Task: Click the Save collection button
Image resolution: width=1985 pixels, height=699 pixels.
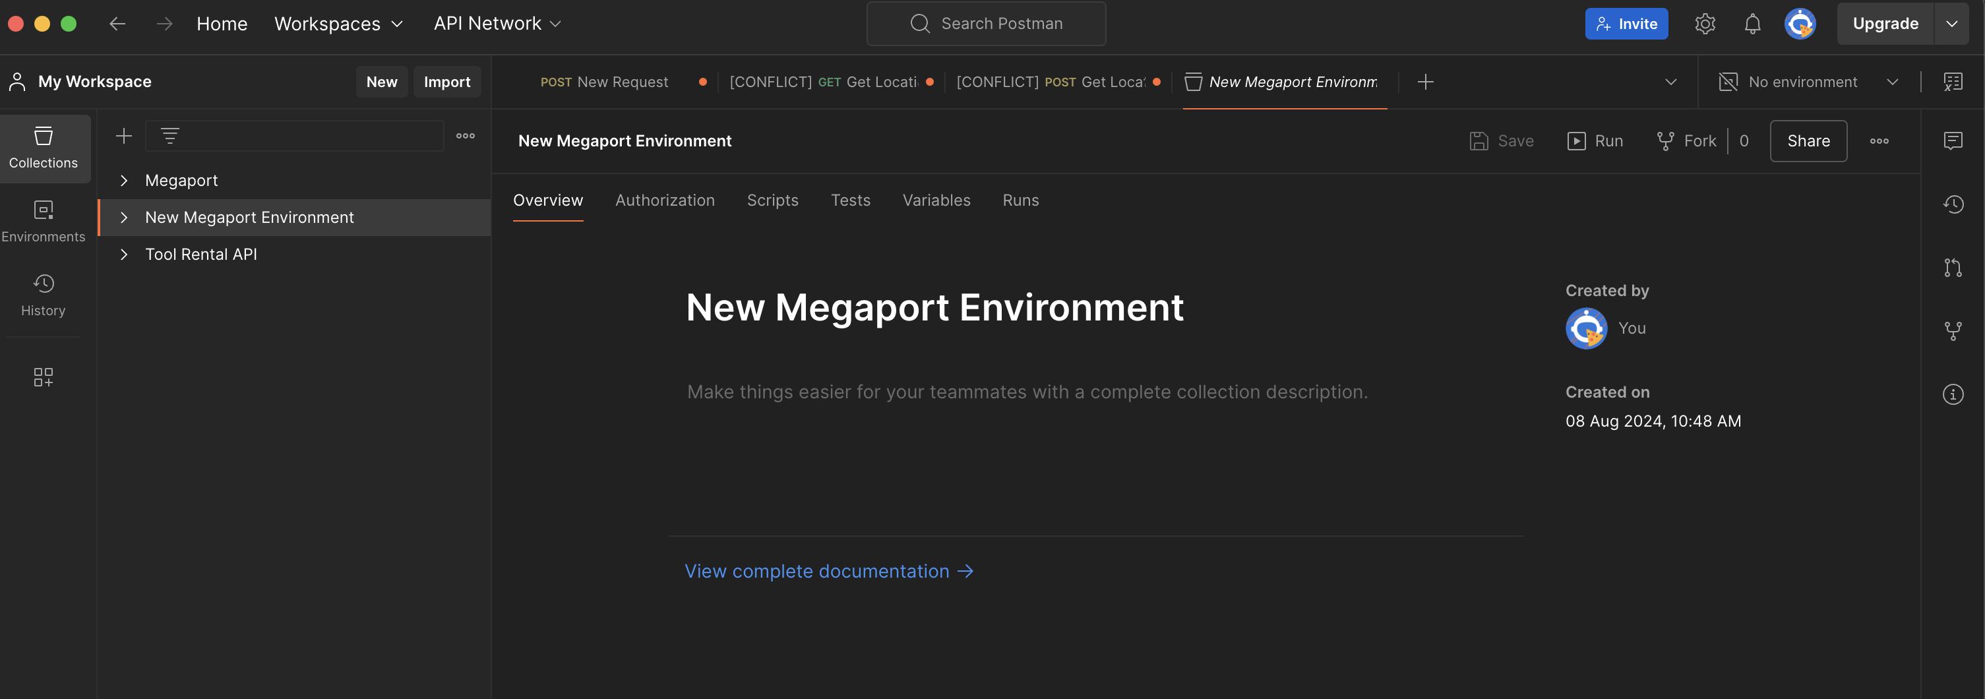Action: tap(1502, 141)
